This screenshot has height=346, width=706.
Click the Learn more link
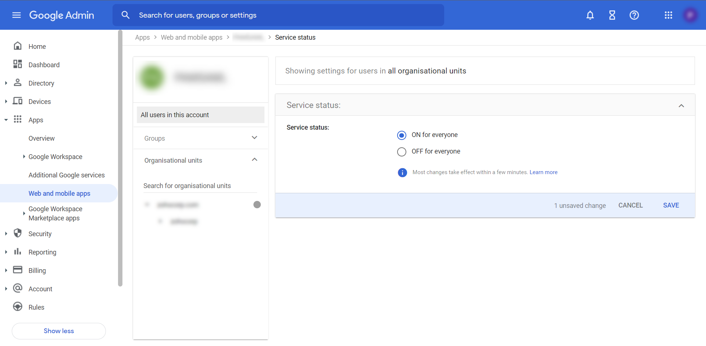click(543, 172)
